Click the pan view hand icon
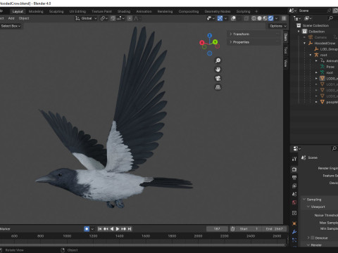The width and height of the screenshot is (338, 253). pos(218,70)
